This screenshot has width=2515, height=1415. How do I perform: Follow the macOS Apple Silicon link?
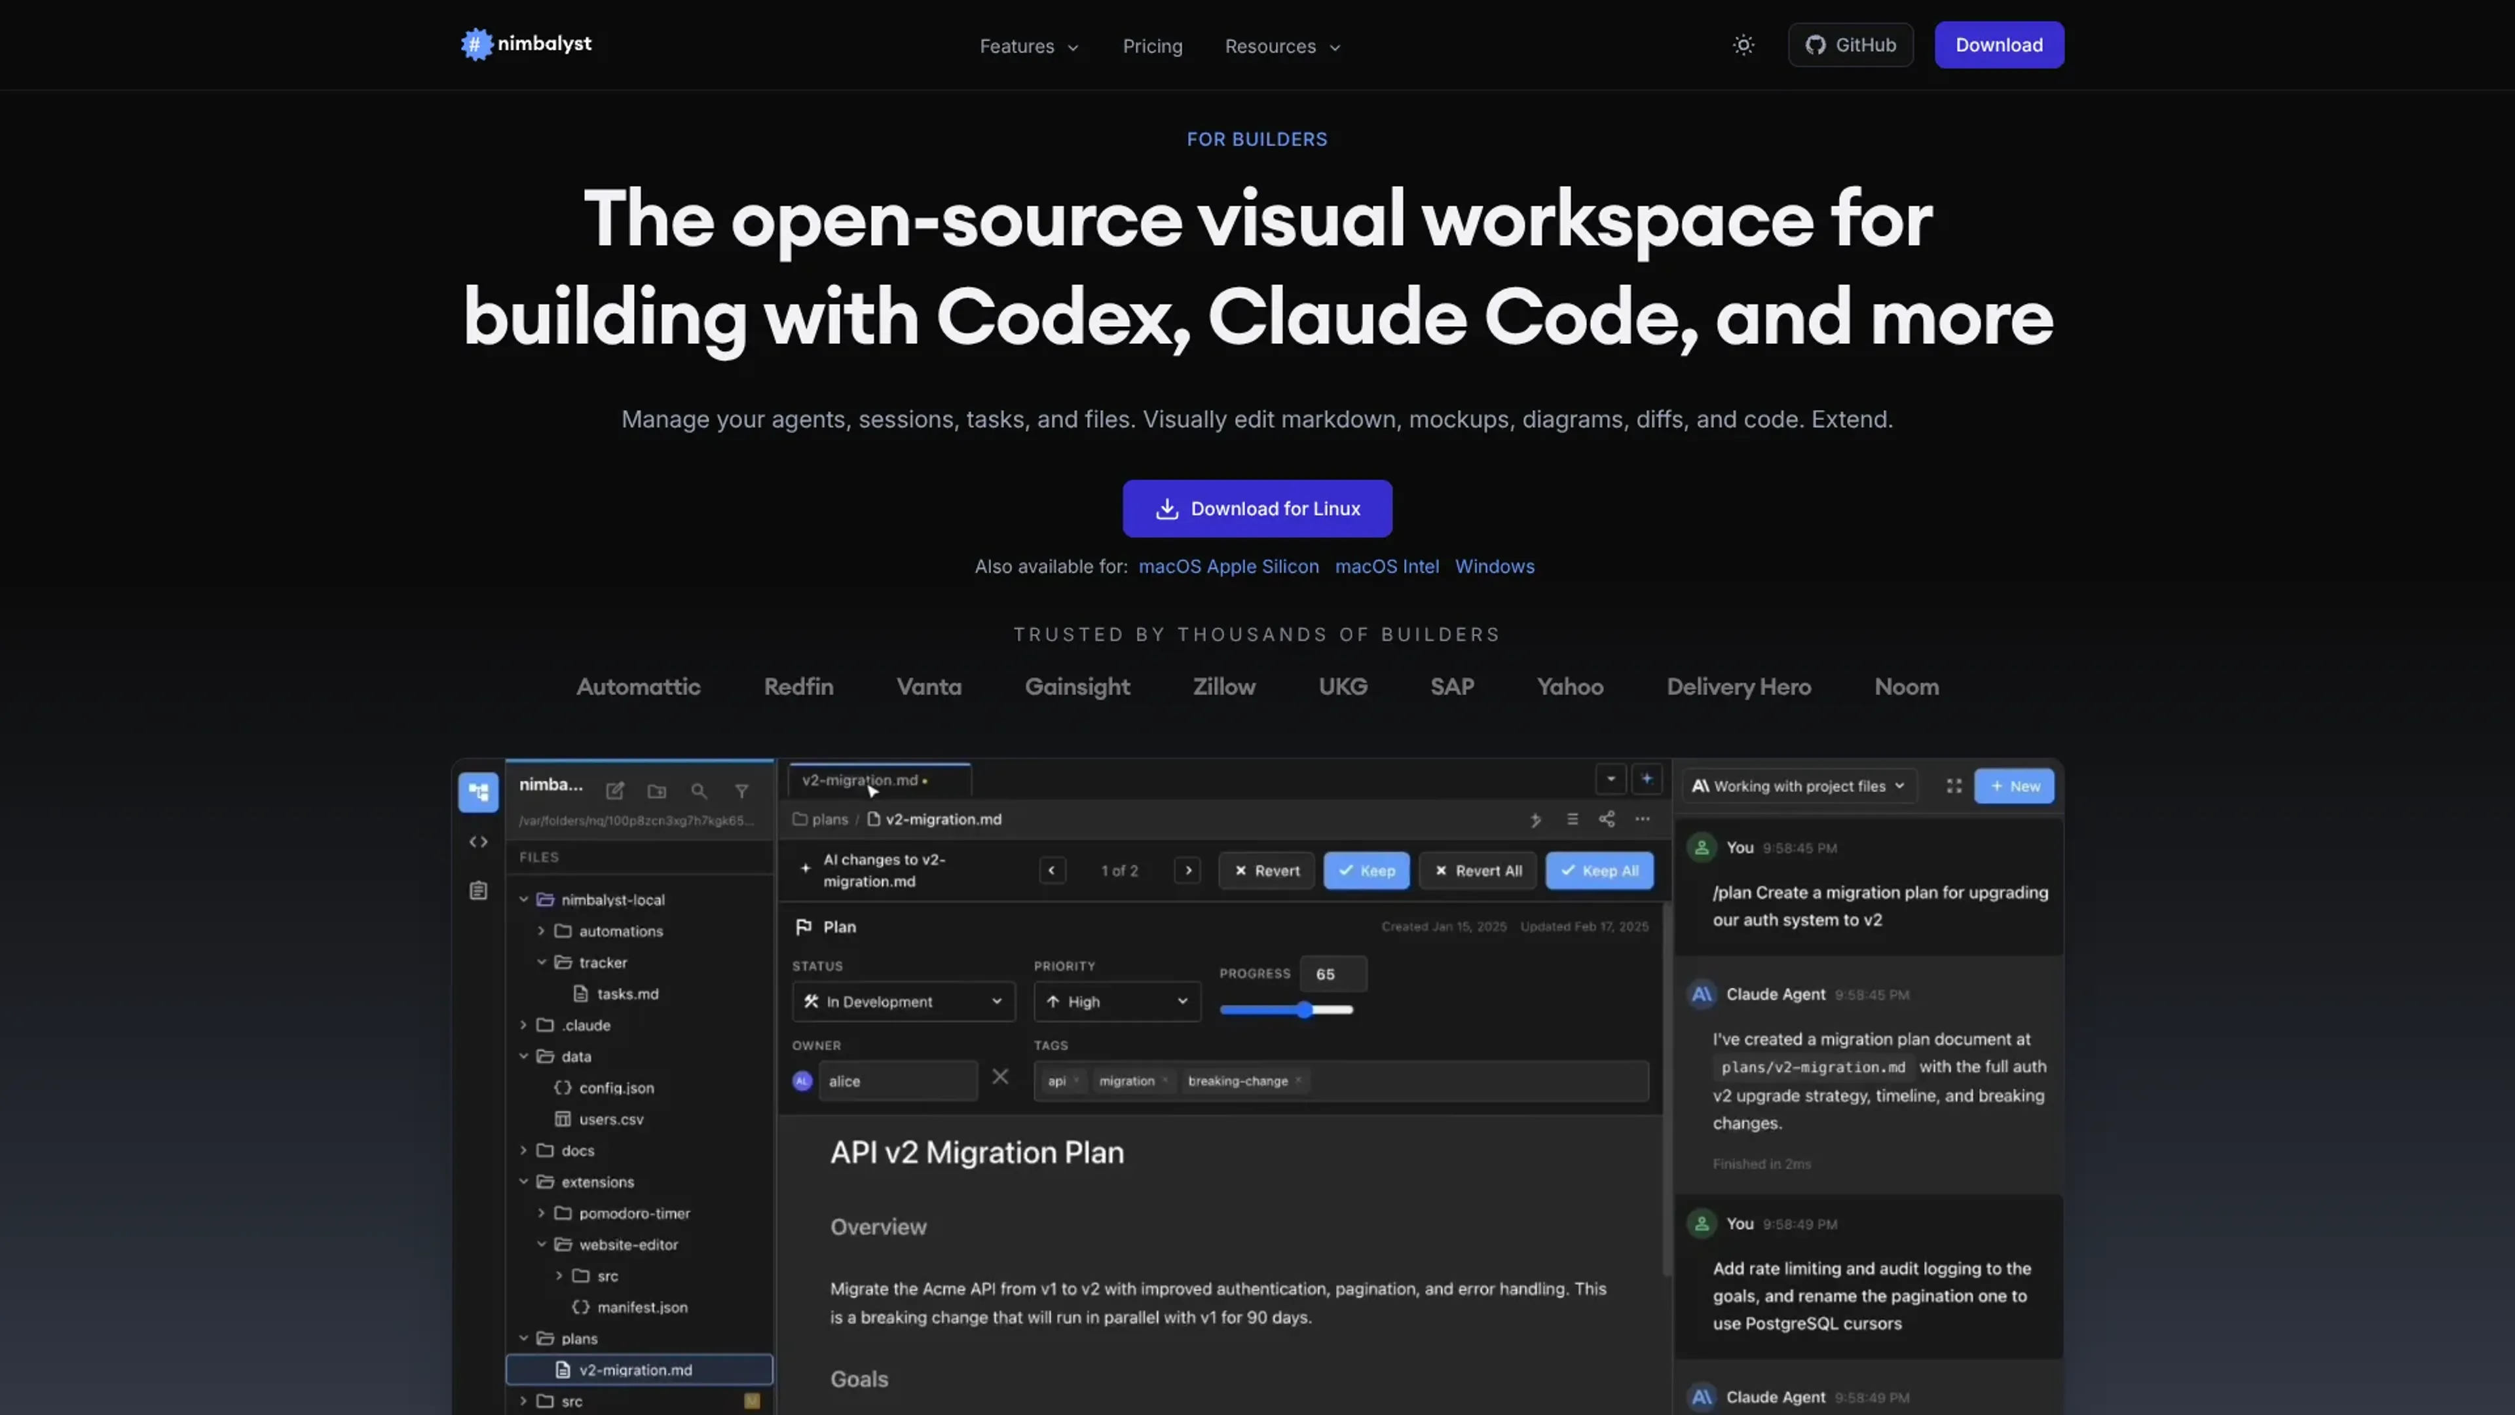pyautogui.click(x=1228, y=567)
